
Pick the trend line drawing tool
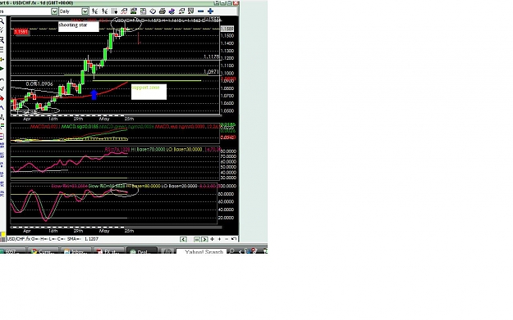point(2,30)
